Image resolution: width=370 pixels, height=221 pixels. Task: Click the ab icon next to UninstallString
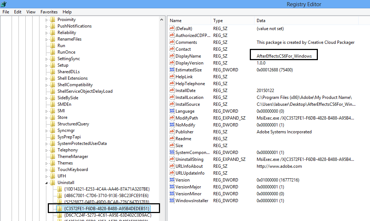coord(172,159)
